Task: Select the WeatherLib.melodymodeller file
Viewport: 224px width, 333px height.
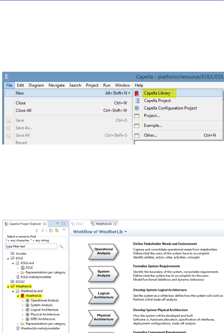Action: [x=40, y=328]
